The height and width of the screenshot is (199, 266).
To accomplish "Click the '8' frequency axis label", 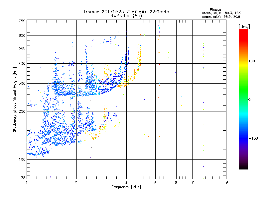I will click(x=176, y=183).
